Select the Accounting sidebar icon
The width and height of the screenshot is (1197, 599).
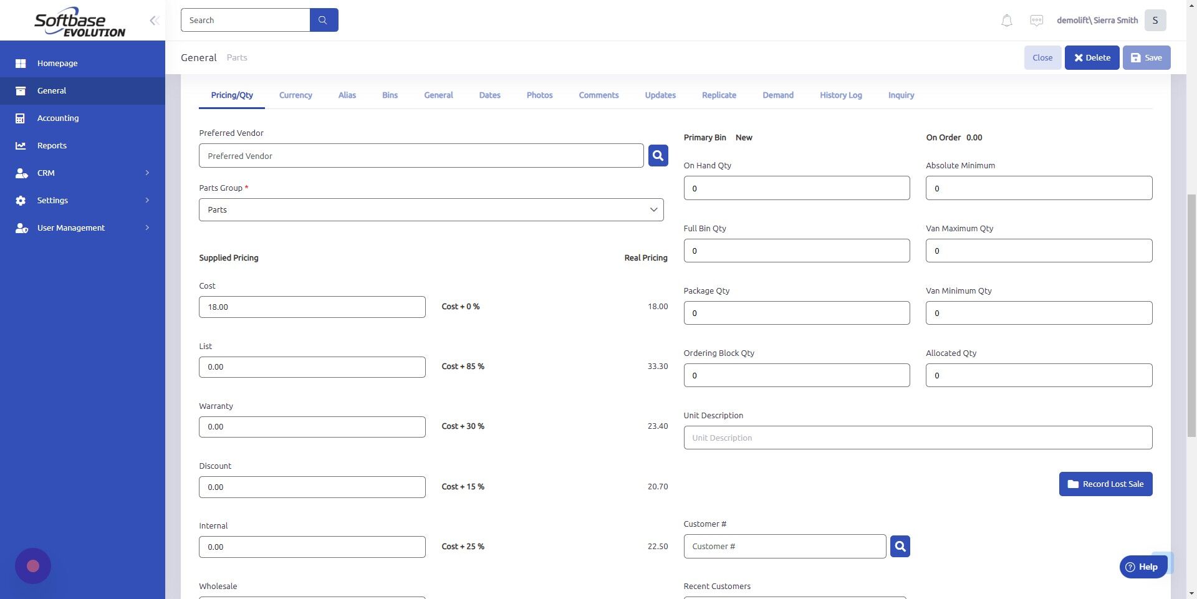[21, 118]
